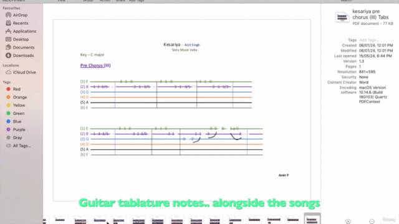Click the Add Tags… field
The height and width of the screenshot is (224, 399).
(369, 40)
